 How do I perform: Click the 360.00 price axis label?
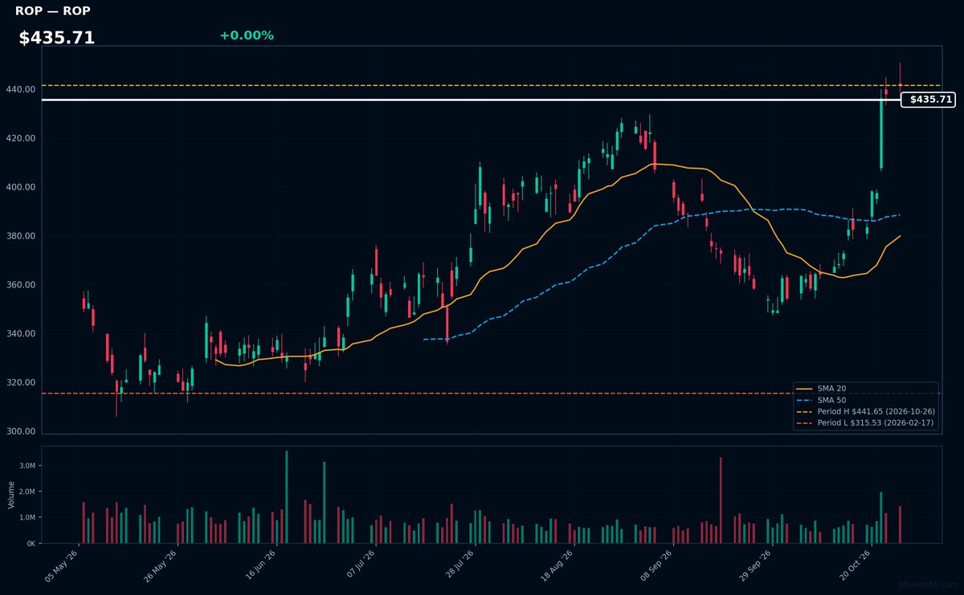[21, 285]
